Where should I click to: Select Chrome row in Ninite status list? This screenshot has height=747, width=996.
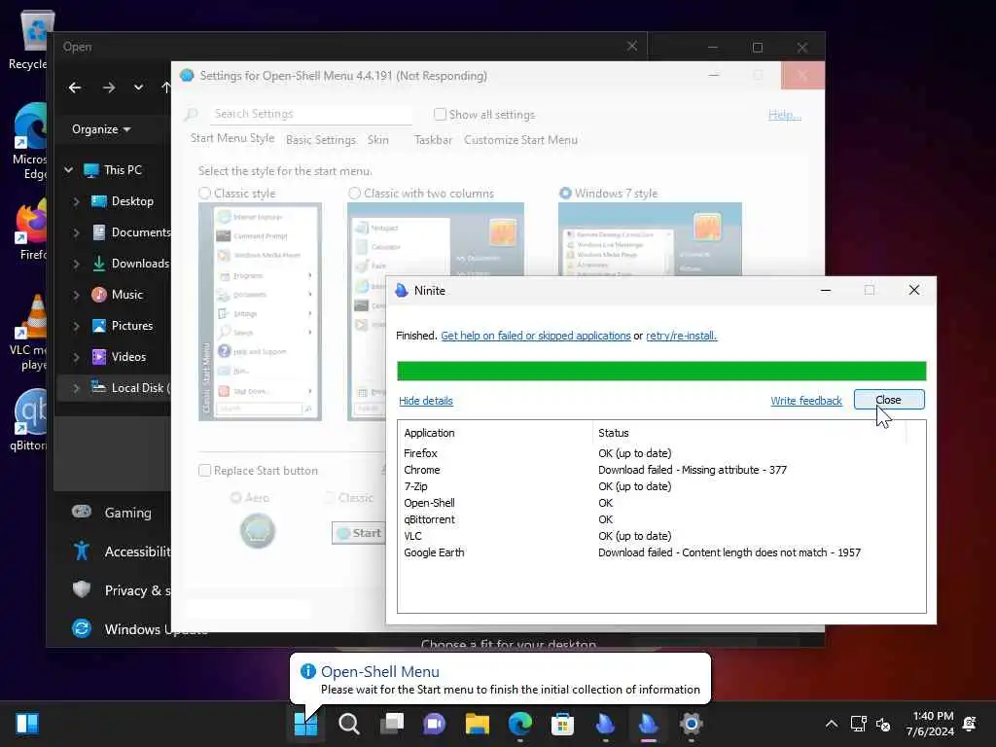click(x=660, y=470)
